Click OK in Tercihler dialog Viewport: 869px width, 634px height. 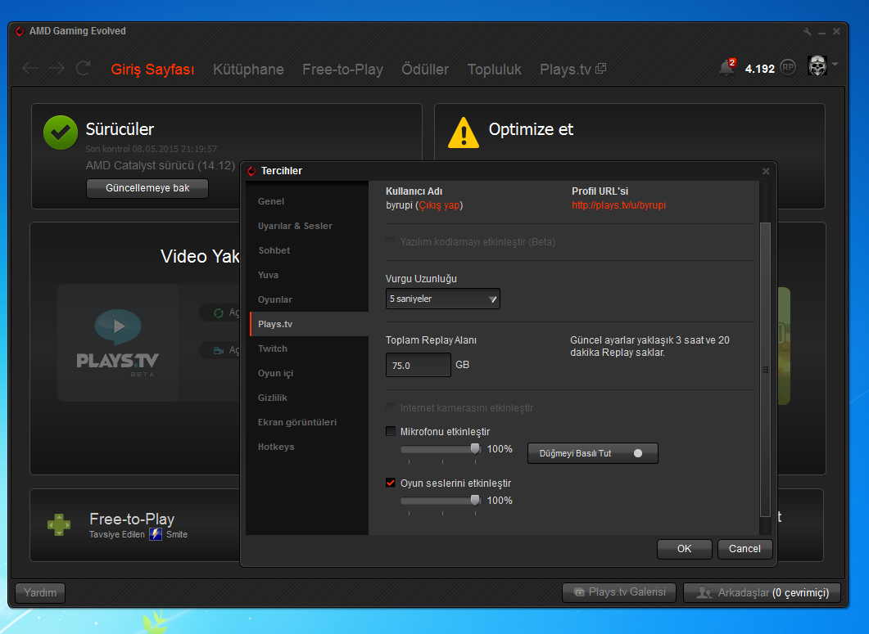pyautogui.click(x=685, y=549)
